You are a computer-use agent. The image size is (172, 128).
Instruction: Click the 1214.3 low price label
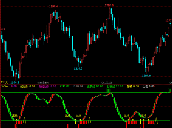coord(78,69)
